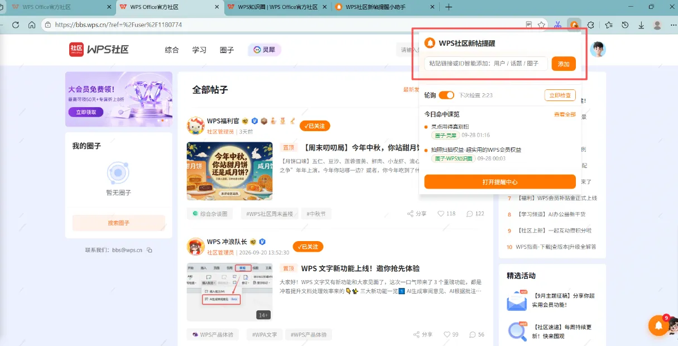678x346 pixels.
Task: Click the 立即检查 button
Action: [x=560, y=95]
